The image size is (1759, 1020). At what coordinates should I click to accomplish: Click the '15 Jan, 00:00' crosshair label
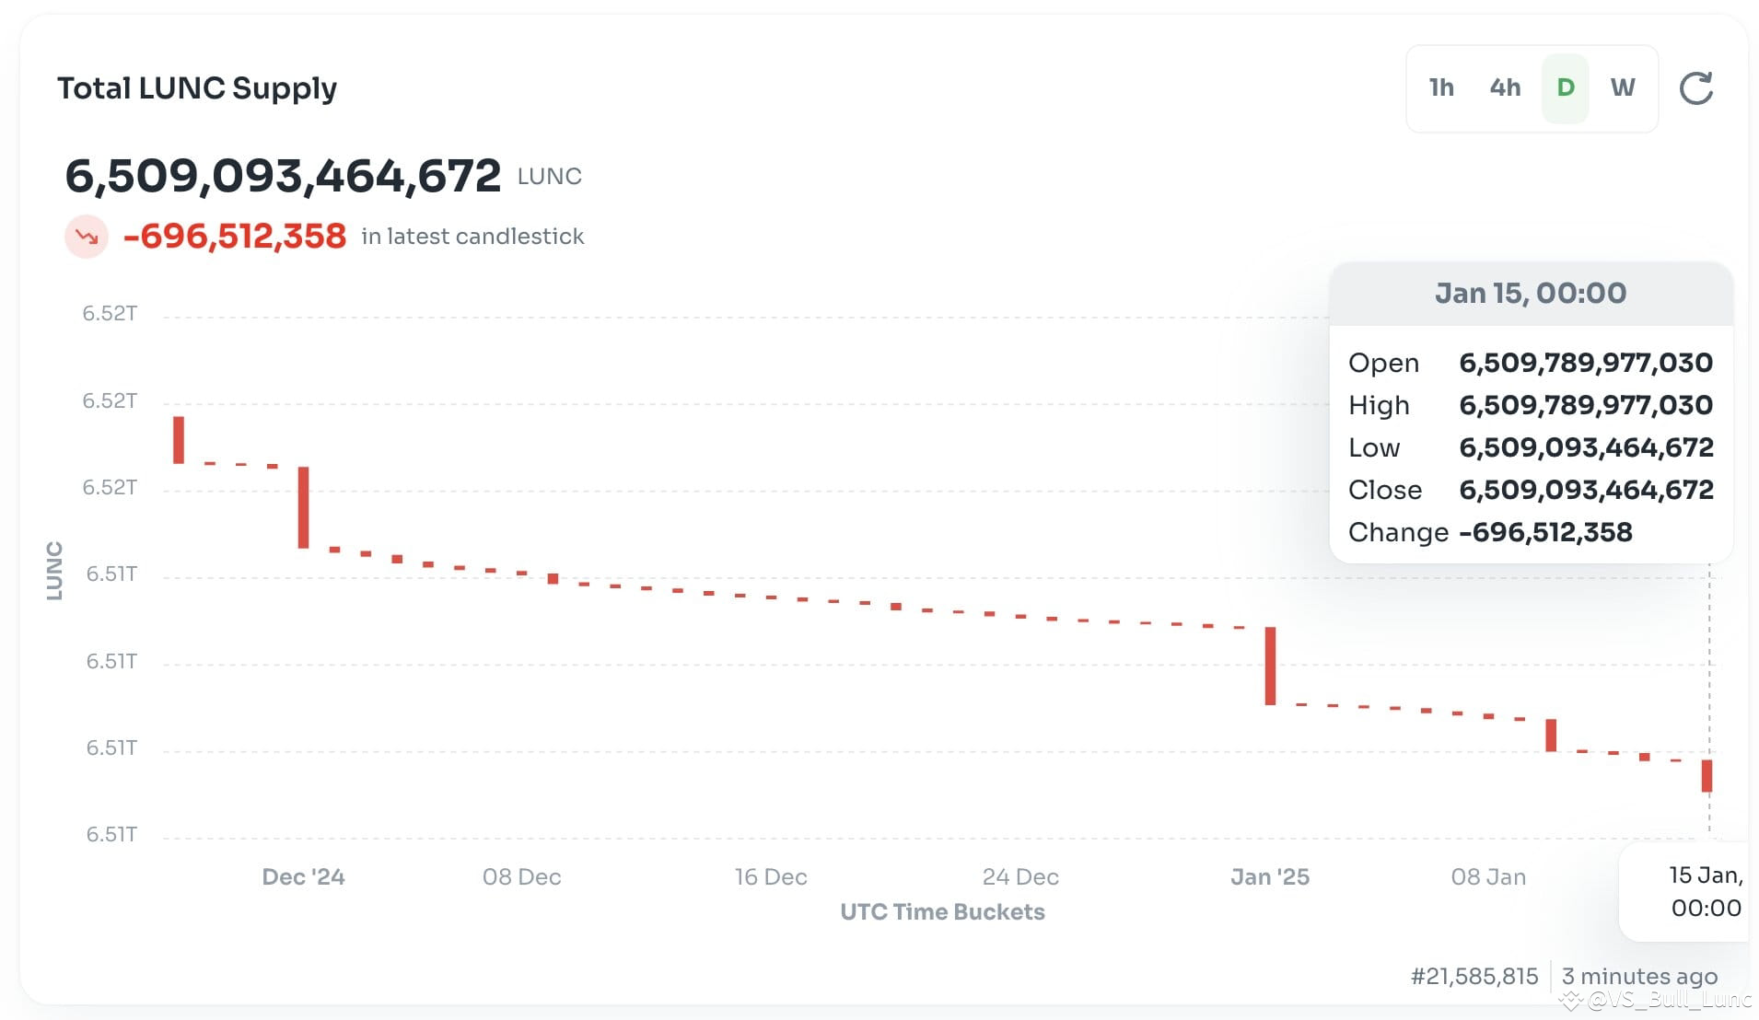pos(1706,891)
